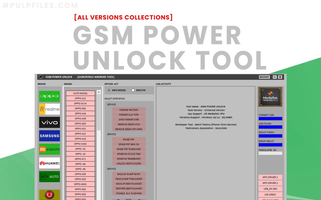Click RESTORE OEM [HUAWEI]

129,188
